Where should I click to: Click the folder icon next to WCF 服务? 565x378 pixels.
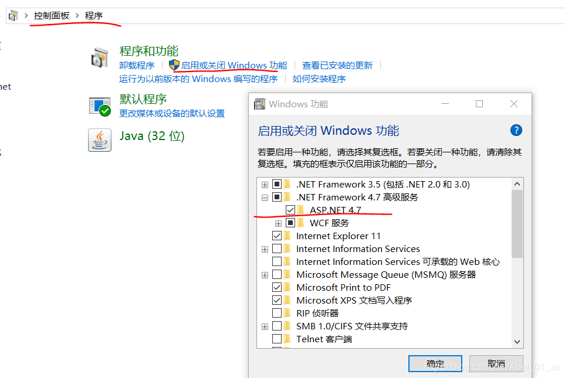(301, 223)
